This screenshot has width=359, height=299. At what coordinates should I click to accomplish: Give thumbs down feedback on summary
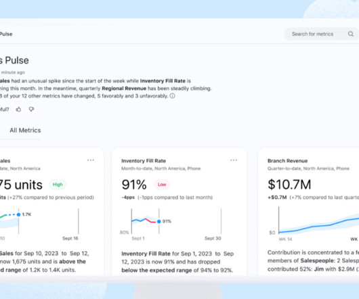click(32, 110)
